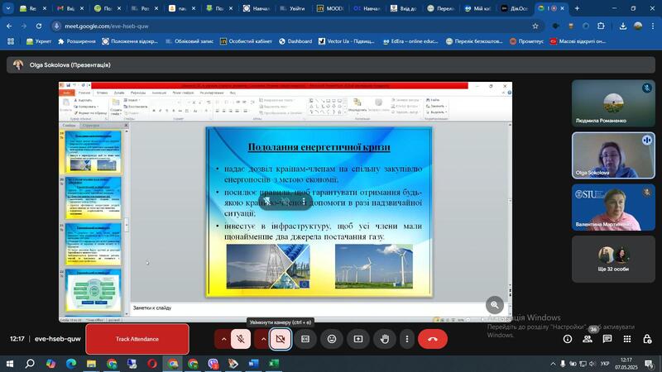Image resolution: width=662 pixels, height=372 pixels.
Task: Open meeting details info icon
Action: point(568,339)
